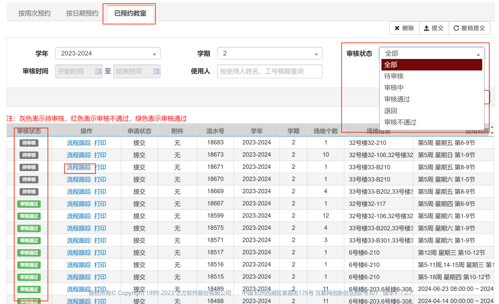Choose 待审核 in the 审核状态 list

point(432,76)
